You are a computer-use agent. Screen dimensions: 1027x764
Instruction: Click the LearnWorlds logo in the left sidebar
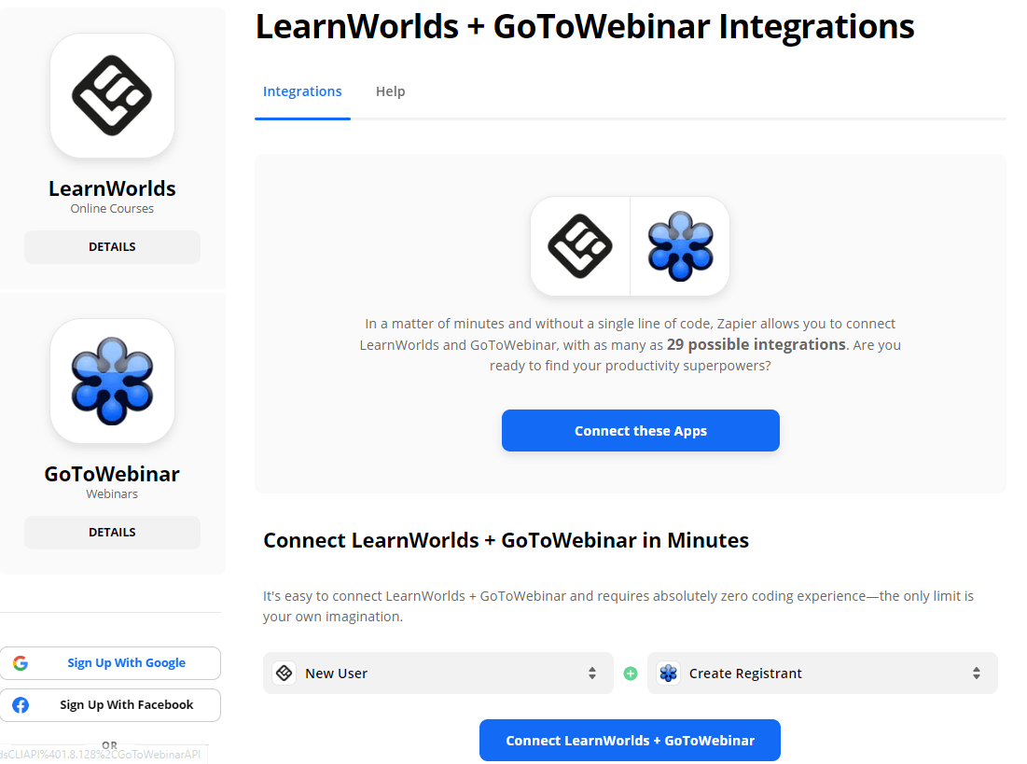(x=112, y=95)
